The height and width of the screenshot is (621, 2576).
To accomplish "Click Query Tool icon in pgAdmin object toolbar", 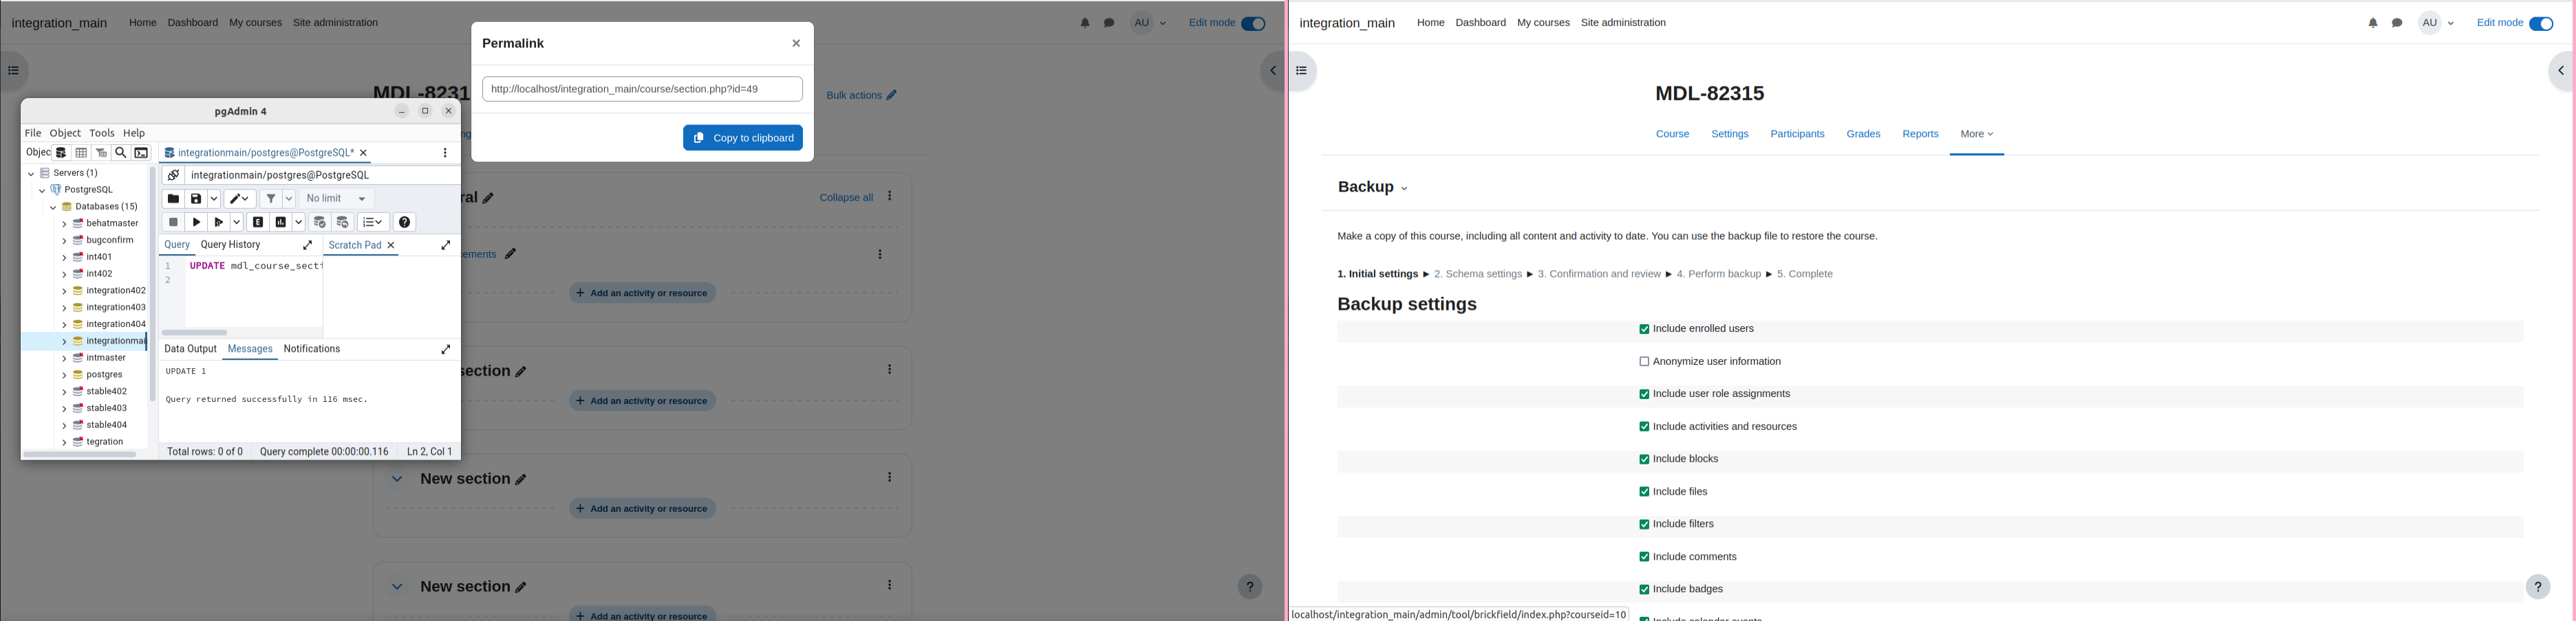I will (x=61, y=153).
